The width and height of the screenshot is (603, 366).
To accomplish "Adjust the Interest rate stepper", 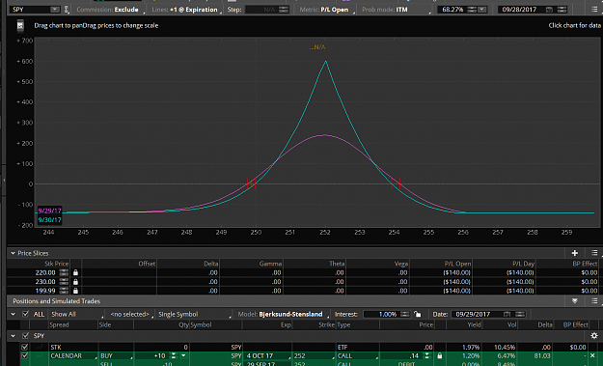I will tap(404, 314).
